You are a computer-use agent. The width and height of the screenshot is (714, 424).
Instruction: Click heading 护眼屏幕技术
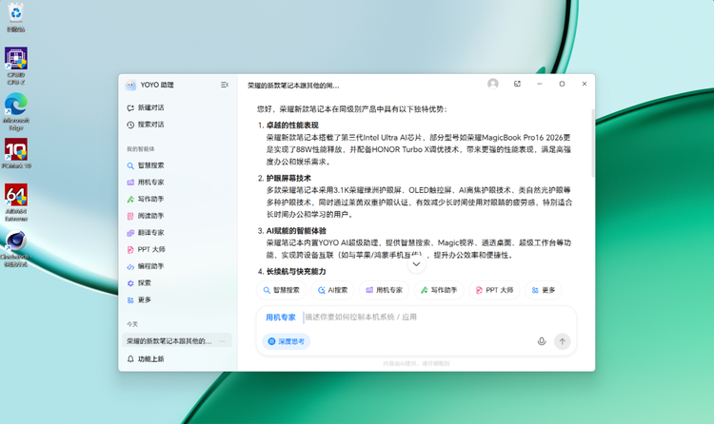pyautogui.click(x=288, y=179)
